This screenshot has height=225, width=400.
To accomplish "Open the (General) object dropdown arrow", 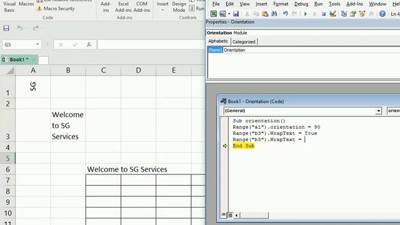I will pyautogui.click(x=378, y=111).
